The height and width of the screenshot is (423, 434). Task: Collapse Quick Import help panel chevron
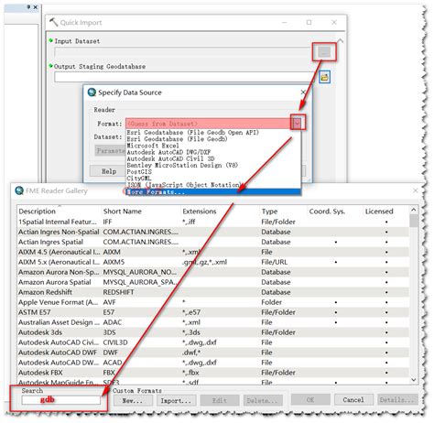pos(341,40)
